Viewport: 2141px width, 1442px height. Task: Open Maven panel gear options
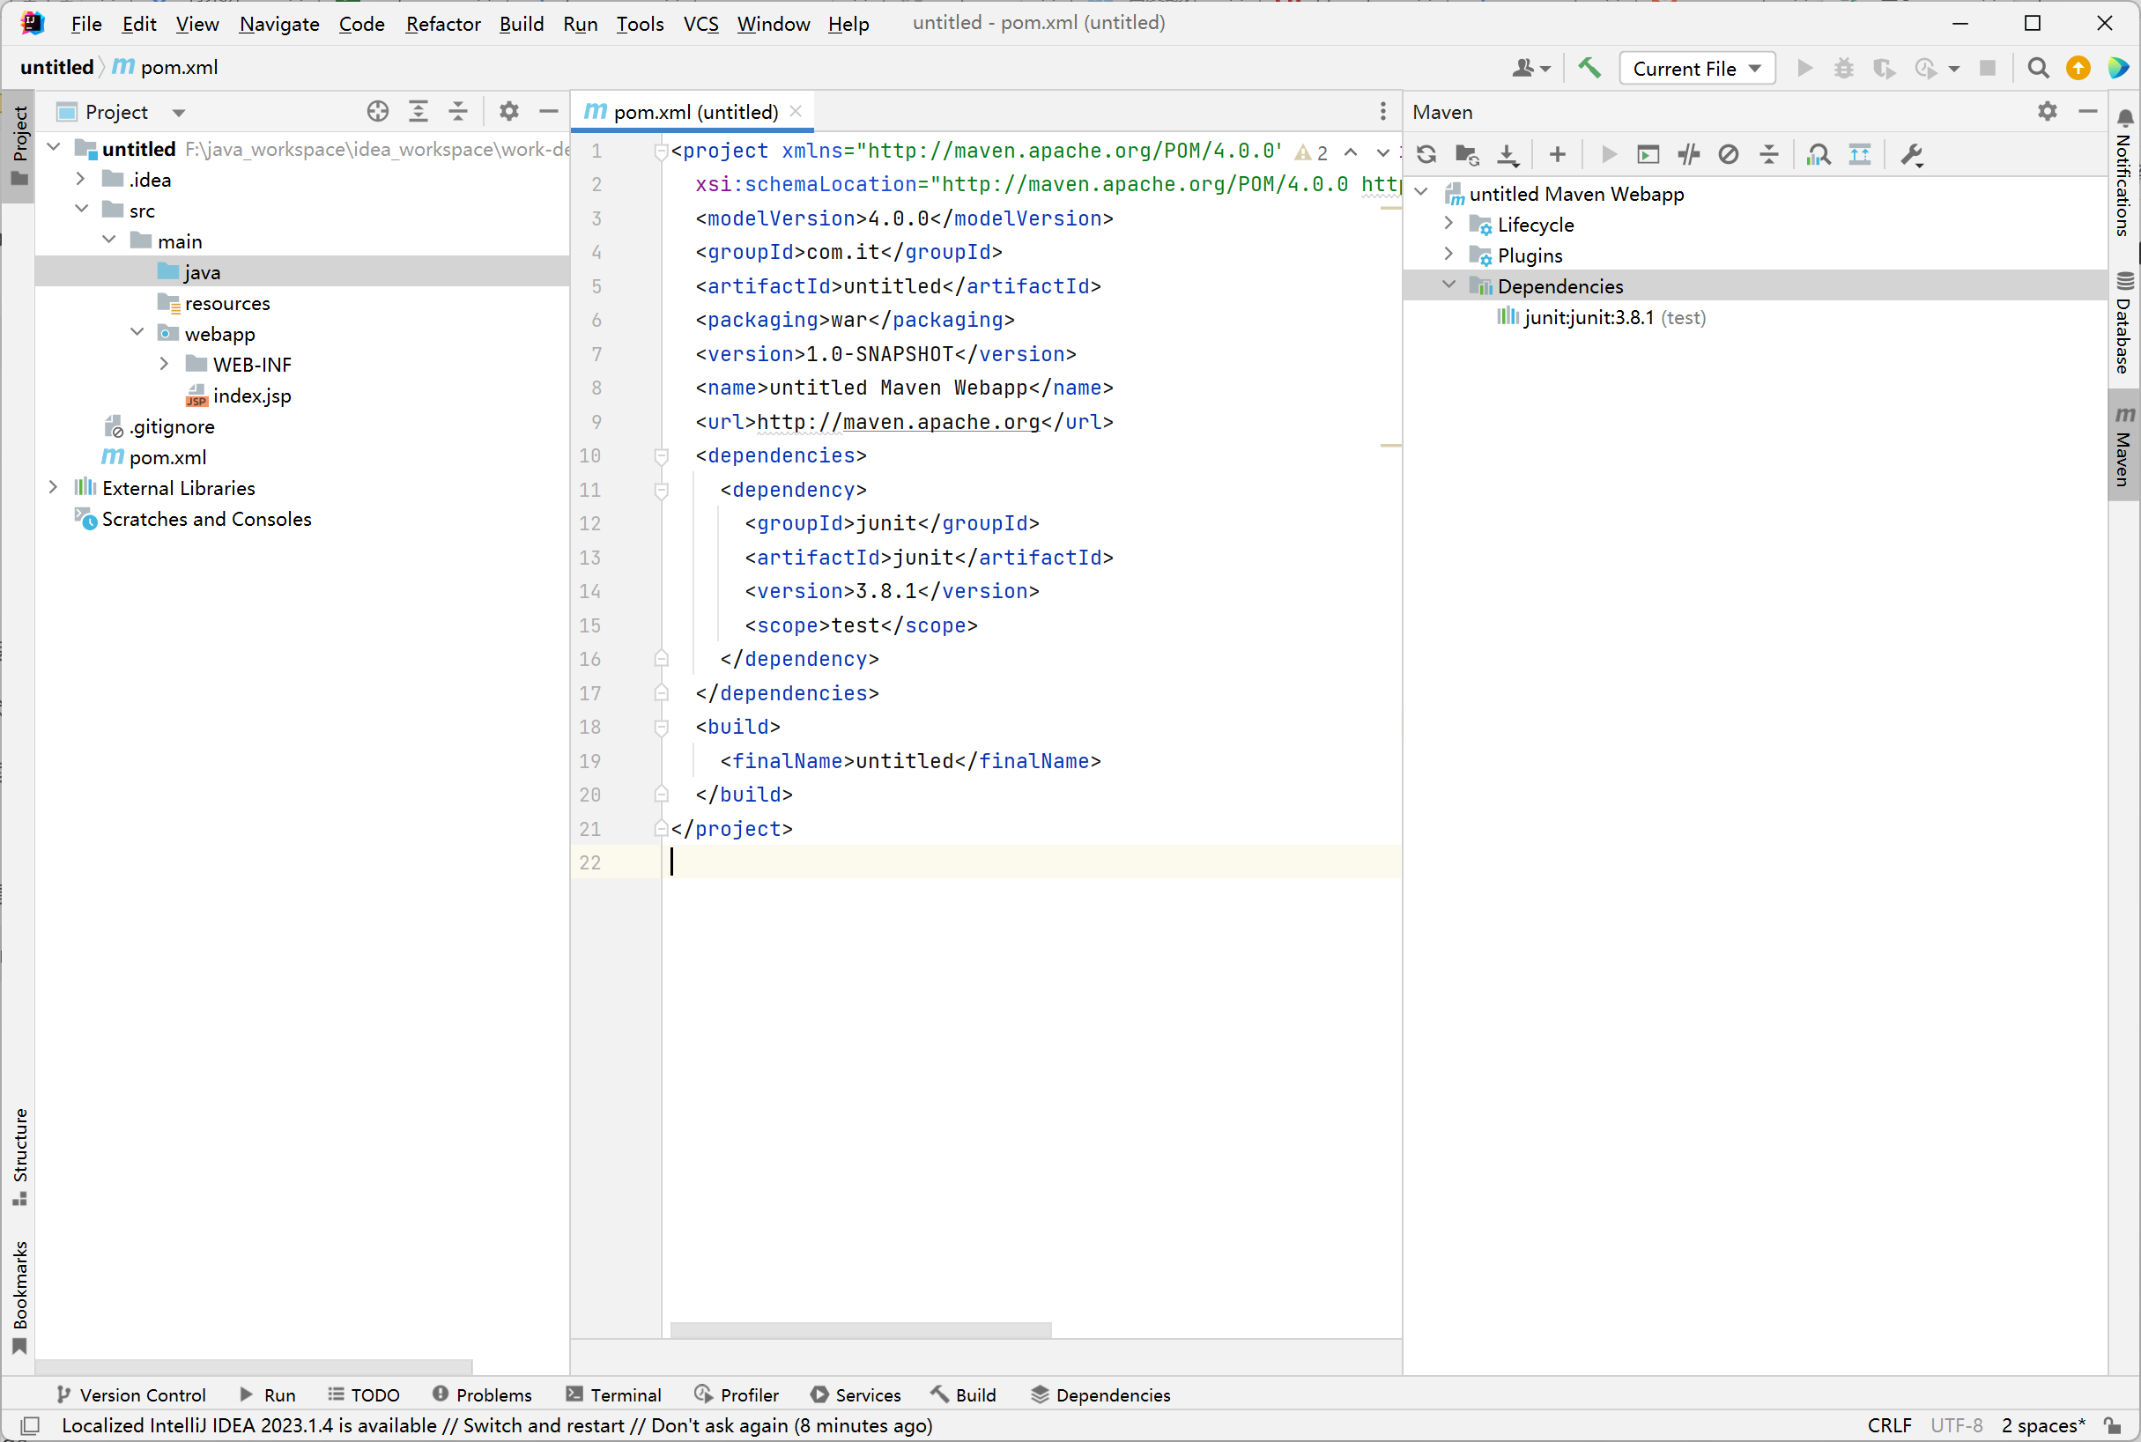coord(2048,111)
